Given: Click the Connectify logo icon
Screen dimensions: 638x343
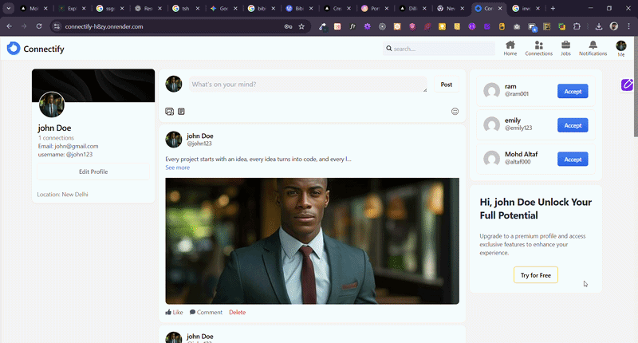Looking at the screenshot, I should (13, 49).
